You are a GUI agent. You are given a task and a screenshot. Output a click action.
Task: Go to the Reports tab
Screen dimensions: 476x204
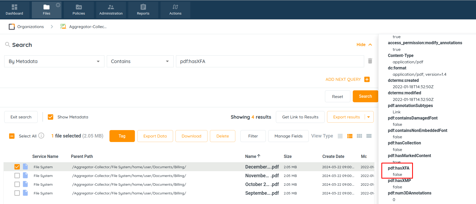143,10
